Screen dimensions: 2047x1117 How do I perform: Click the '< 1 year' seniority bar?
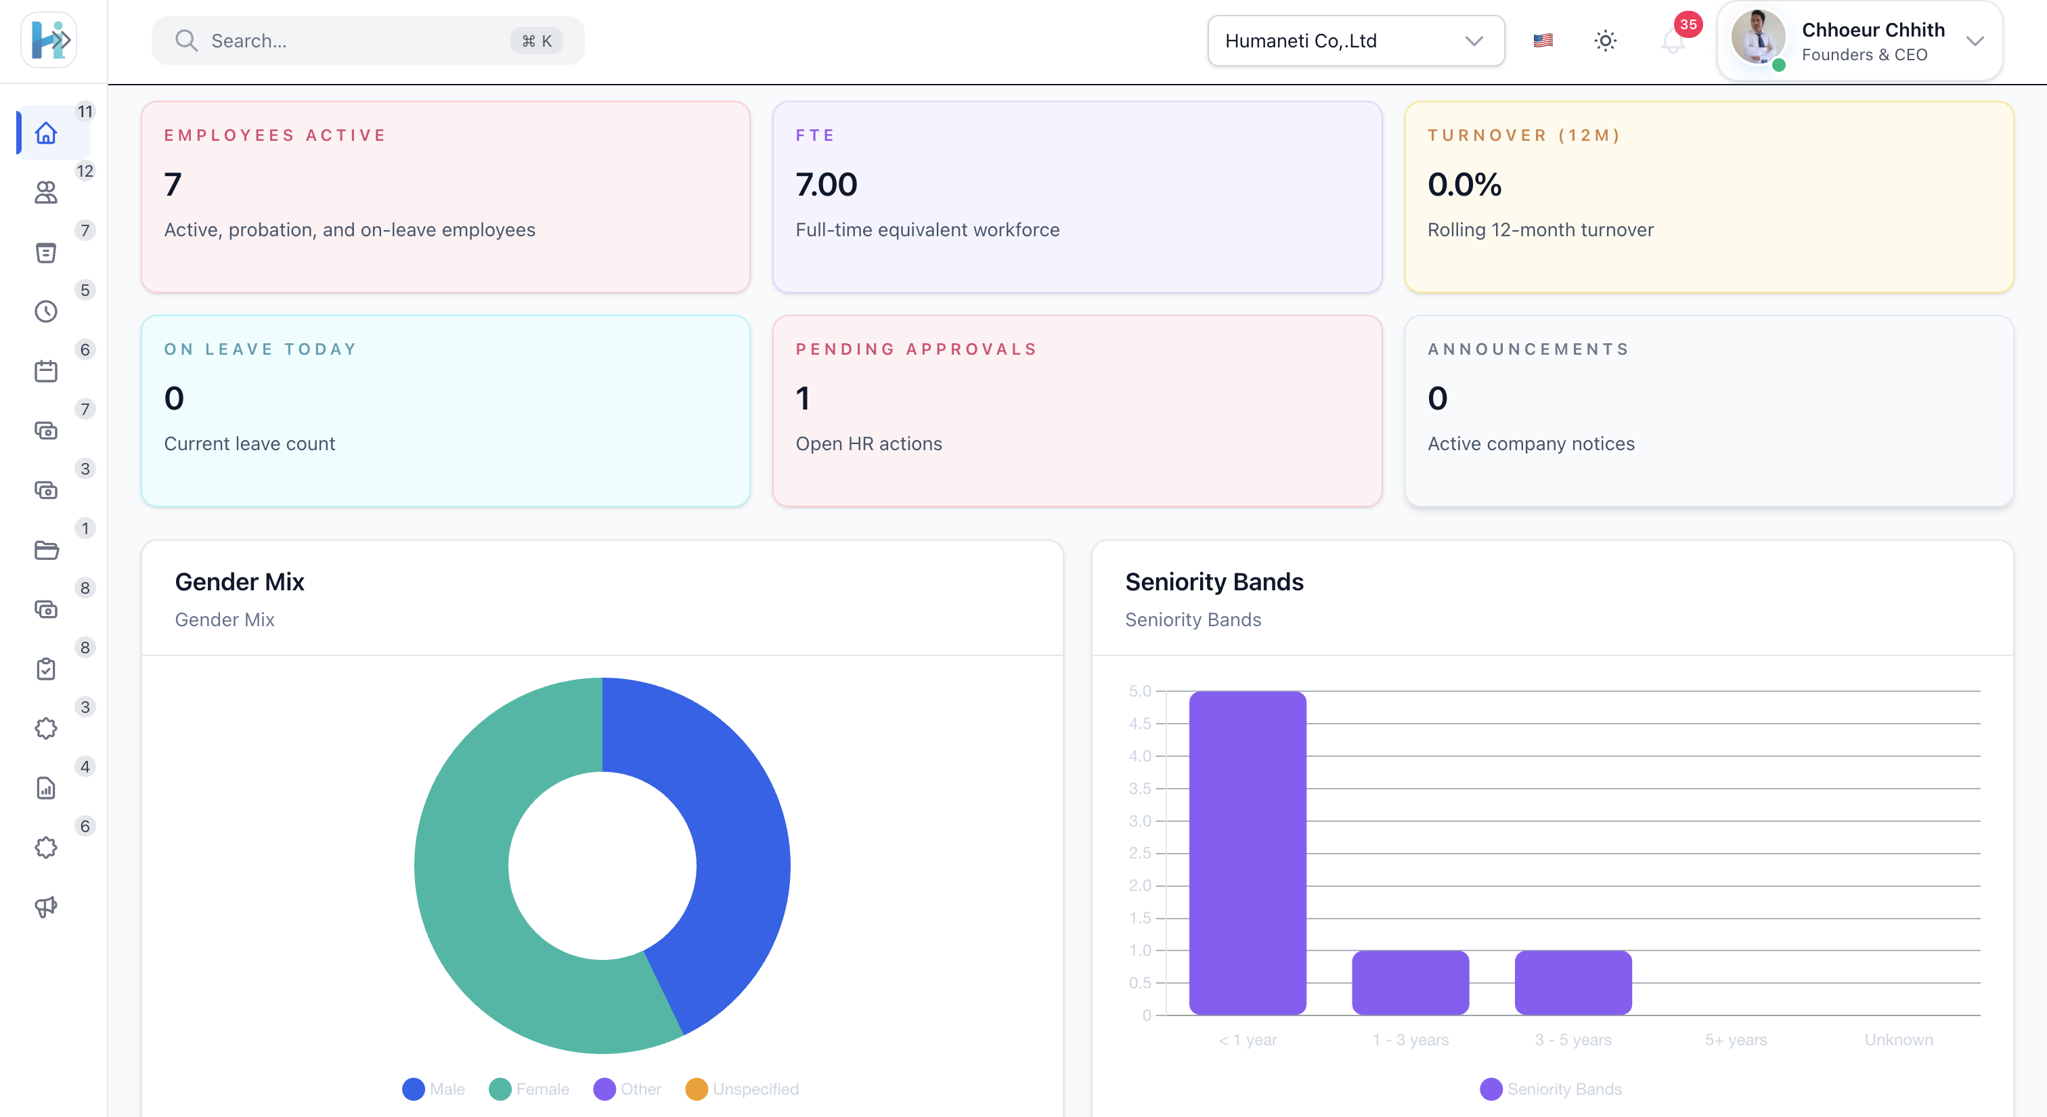(x=1248, y=852)
